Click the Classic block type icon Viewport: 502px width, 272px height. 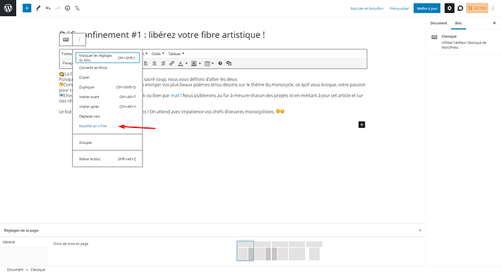pos(66,40)
